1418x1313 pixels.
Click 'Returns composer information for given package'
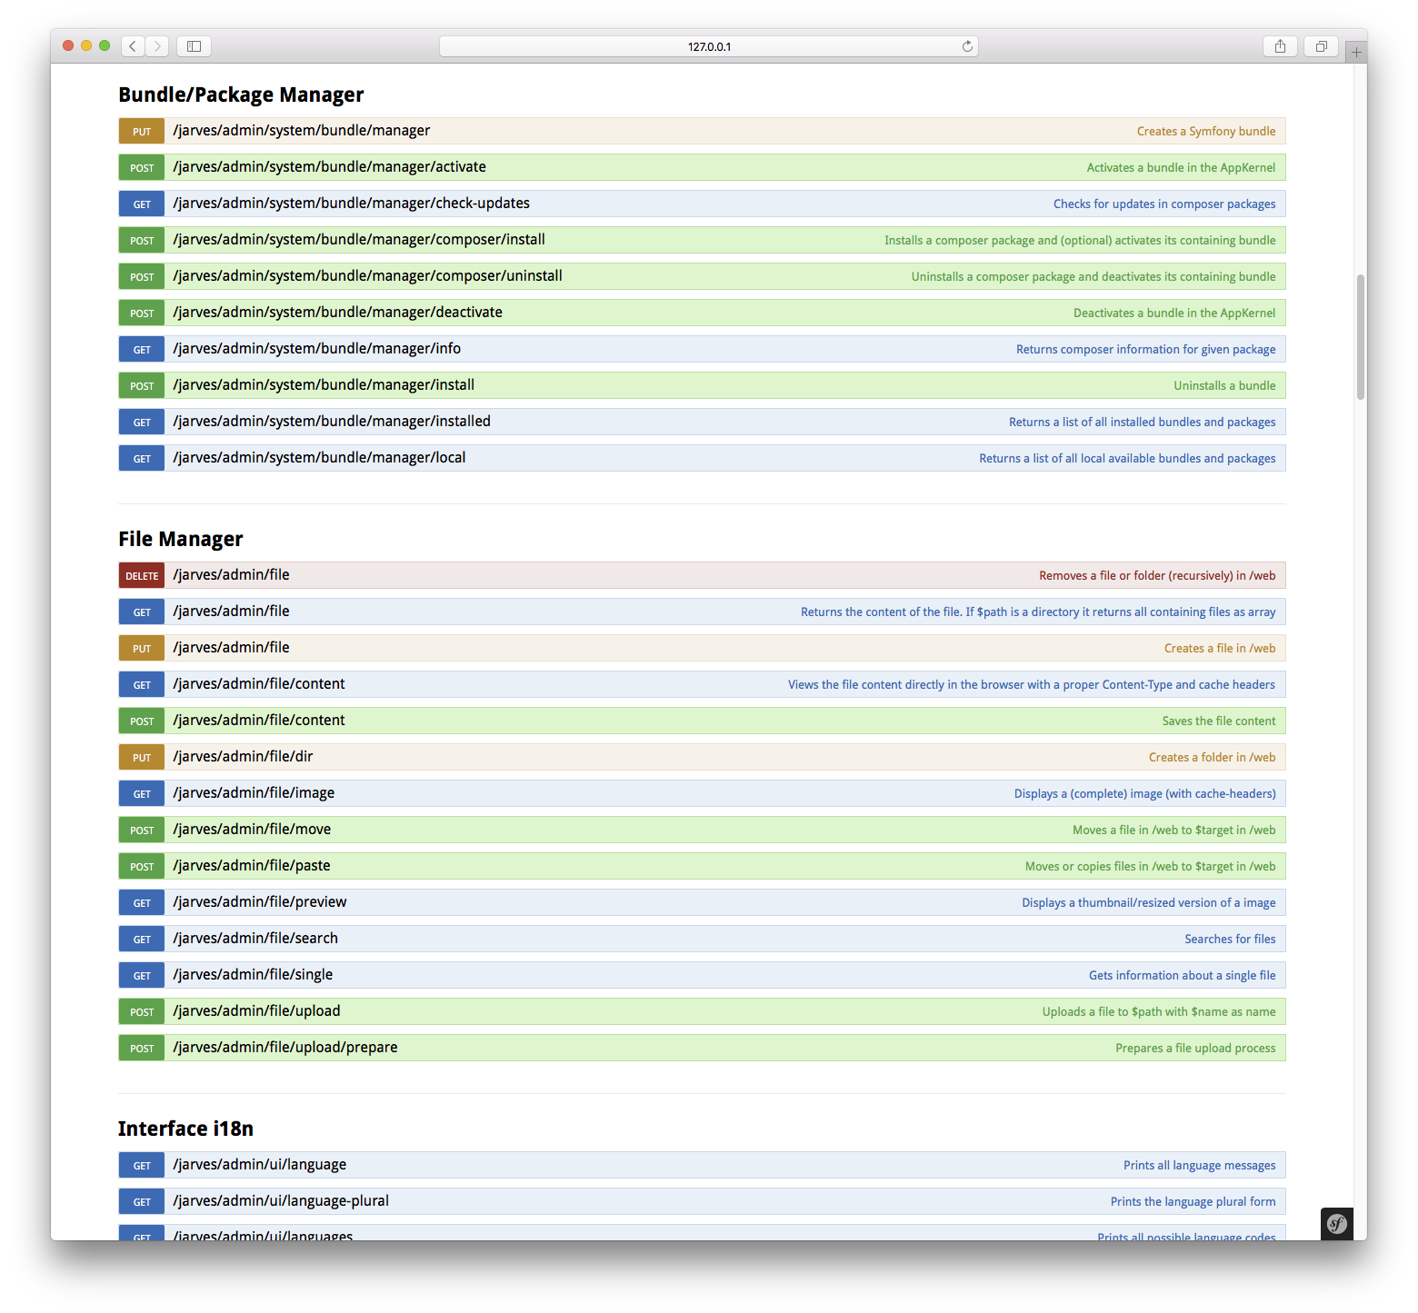click(1145, 350)
